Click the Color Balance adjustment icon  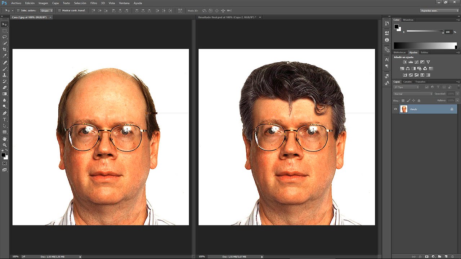coord(408,68)
